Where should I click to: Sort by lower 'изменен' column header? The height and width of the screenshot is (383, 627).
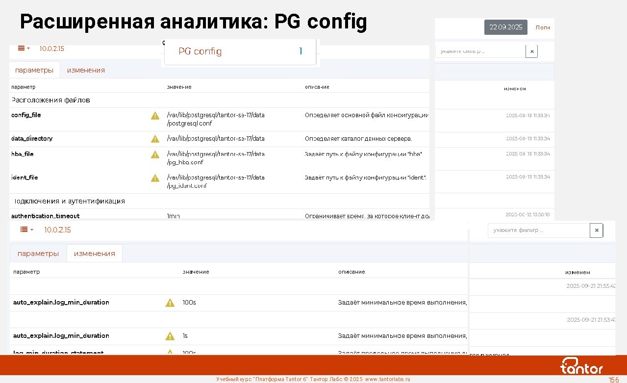click(x=577, y=272)
